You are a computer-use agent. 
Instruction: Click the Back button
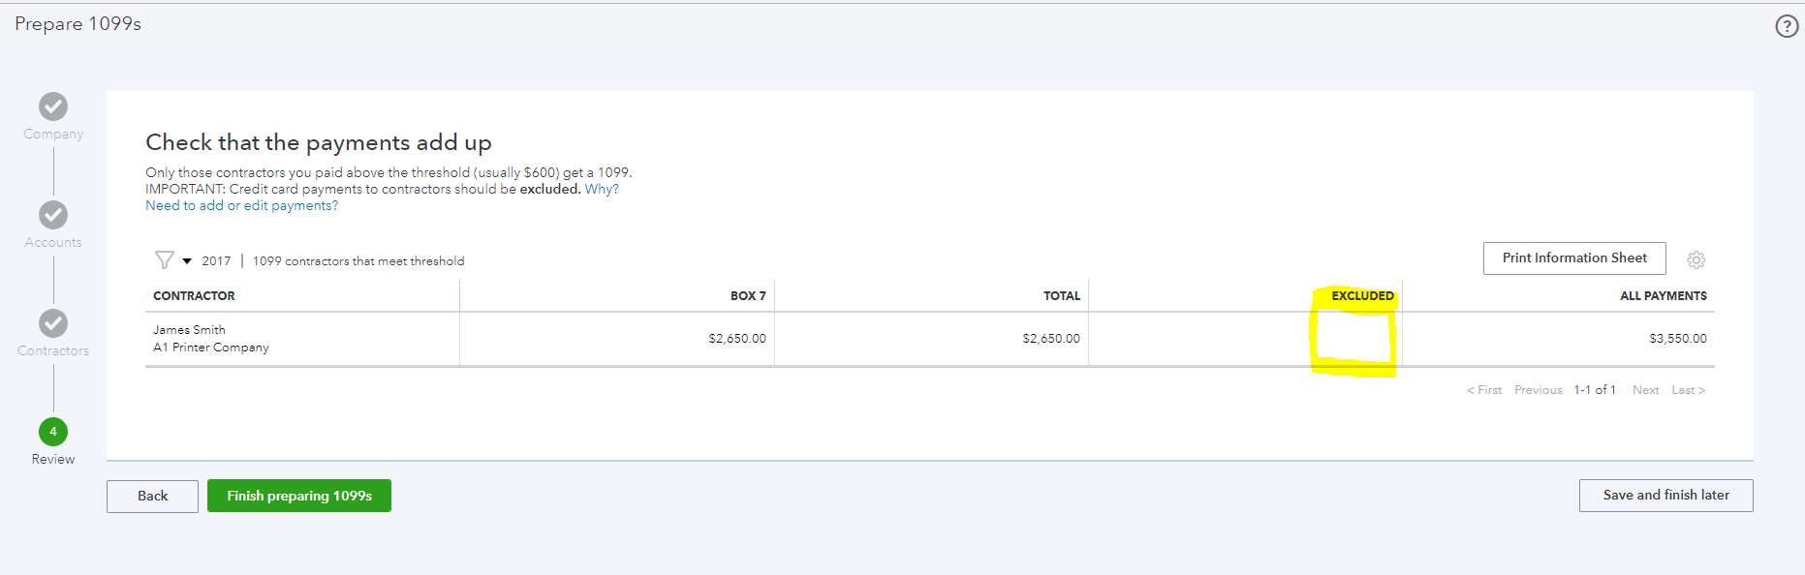tap(152, 496)
